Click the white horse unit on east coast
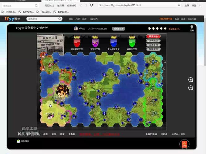 [x=159, y=84]
